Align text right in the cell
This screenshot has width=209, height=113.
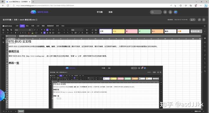tap(47, 33)
